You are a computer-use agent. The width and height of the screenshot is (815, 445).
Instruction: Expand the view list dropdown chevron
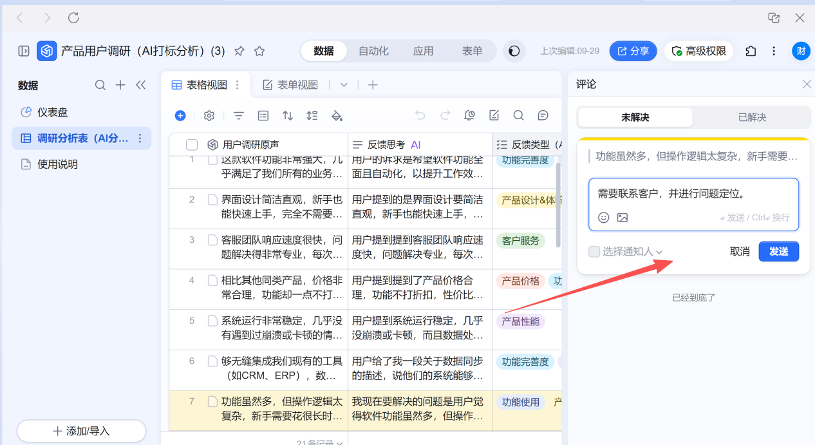click(x=344, y=85)
